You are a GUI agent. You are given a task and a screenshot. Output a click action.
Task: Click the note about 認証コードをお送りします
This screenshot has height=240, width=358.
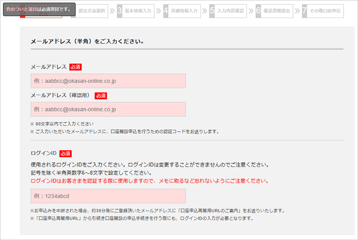pos(125,132)
